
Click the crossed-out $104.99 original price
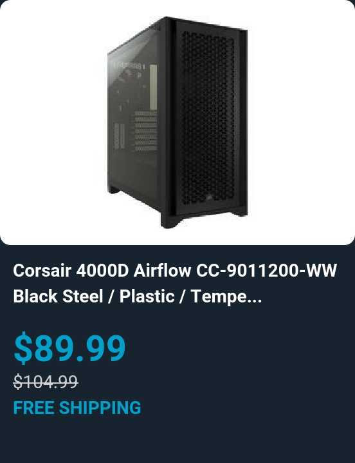46,382
